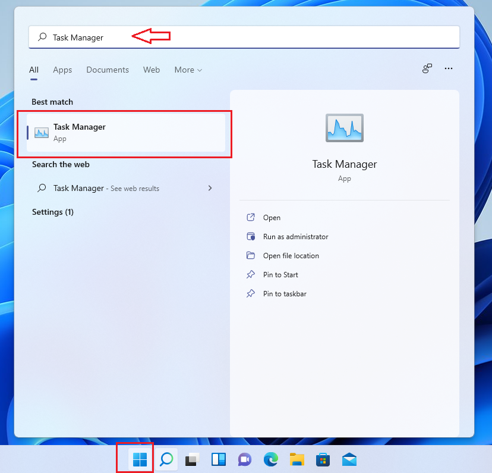Viewport: 492px width, 473px height.
Task: Expand the Settings (1) section
Action: 52,212
